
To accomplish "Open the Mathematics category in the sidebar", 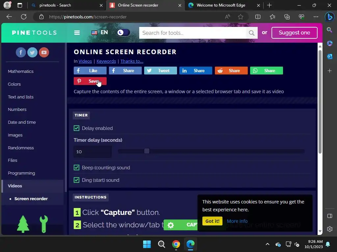I will [21, 71].
